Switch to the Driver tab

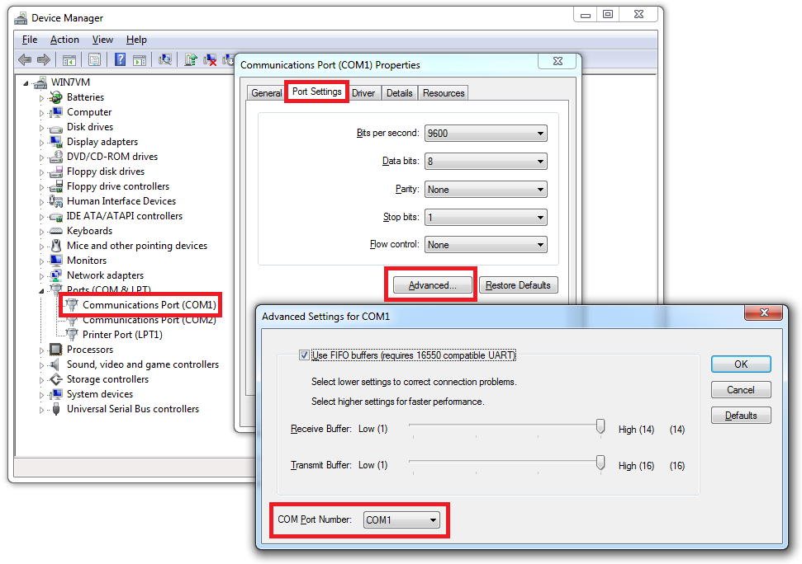(363, 93)
